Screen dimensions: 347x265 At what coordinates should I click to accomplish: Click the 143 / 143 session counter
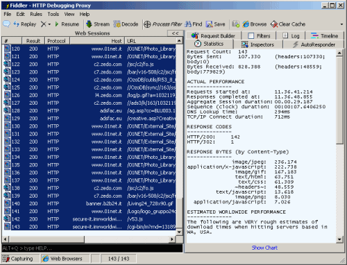click(x=119, y=259)
